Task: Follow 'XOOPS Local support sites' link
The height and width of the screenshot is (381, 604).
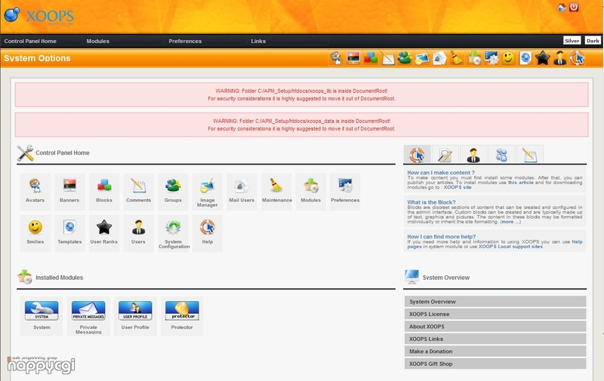Action: pos(510,247)
